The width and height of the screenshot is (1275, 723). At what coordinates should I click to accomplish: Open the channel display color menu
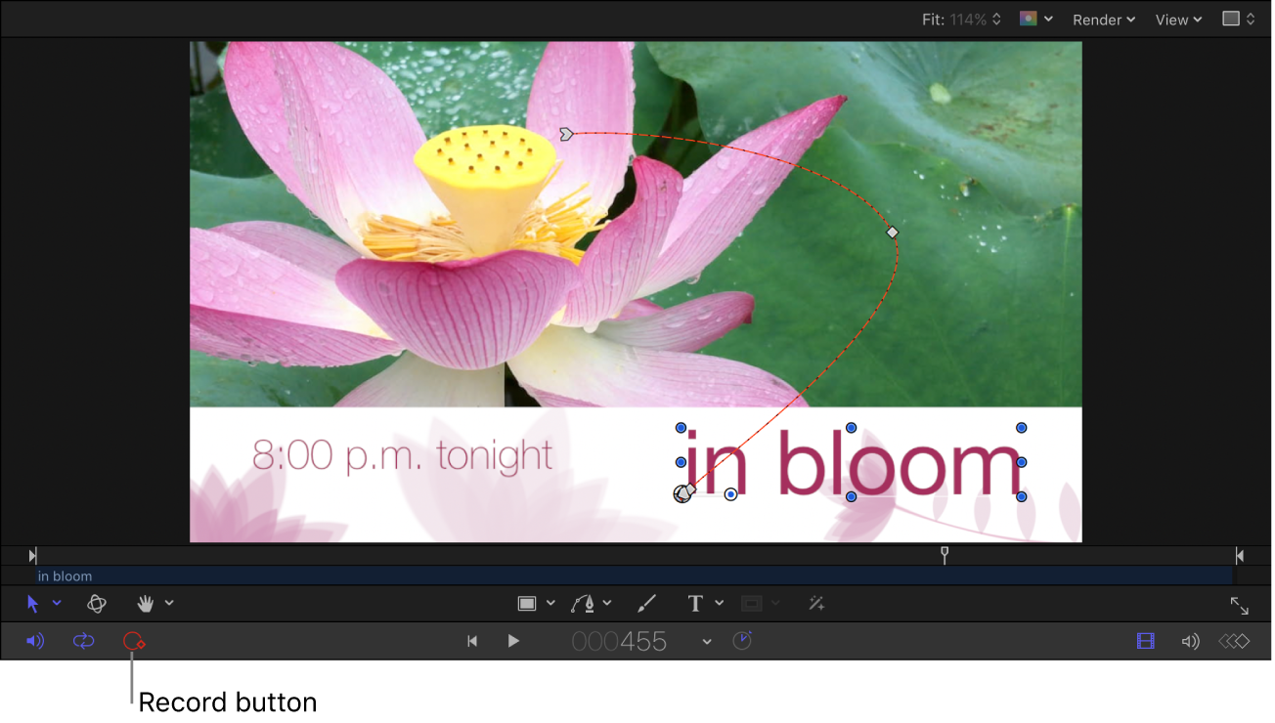tap(1033, 19)
